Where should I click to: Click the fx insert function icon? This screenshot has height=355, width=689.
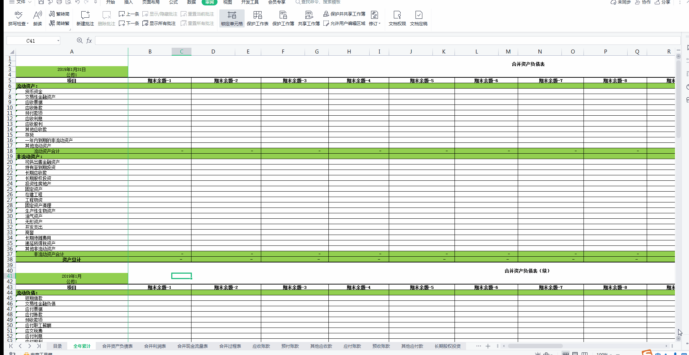89,41
